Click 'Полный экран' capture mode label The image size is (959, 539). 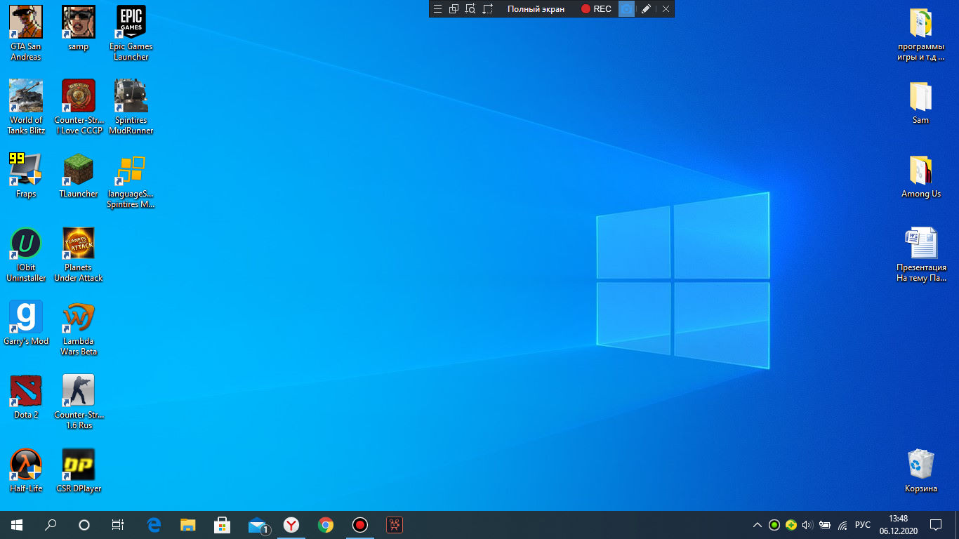point(536,9)
